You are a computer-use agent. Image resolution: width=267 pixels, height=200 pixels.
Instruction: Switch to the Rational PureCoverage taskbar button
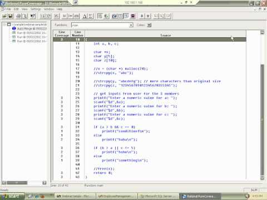click(200, 196)
